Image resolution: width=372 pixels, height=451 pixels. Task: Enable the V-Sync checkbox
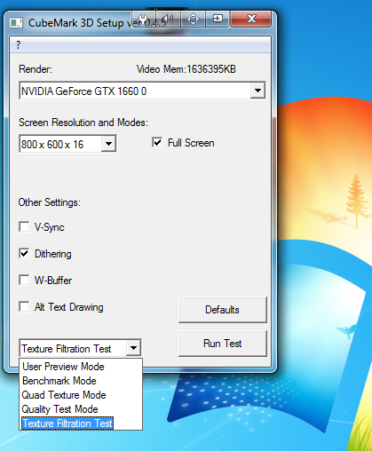pyautogui.click(x=24, y=227)
